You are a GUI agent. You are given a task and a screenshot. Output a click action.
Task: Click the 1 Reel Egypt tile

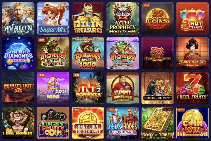pos(158,88)
